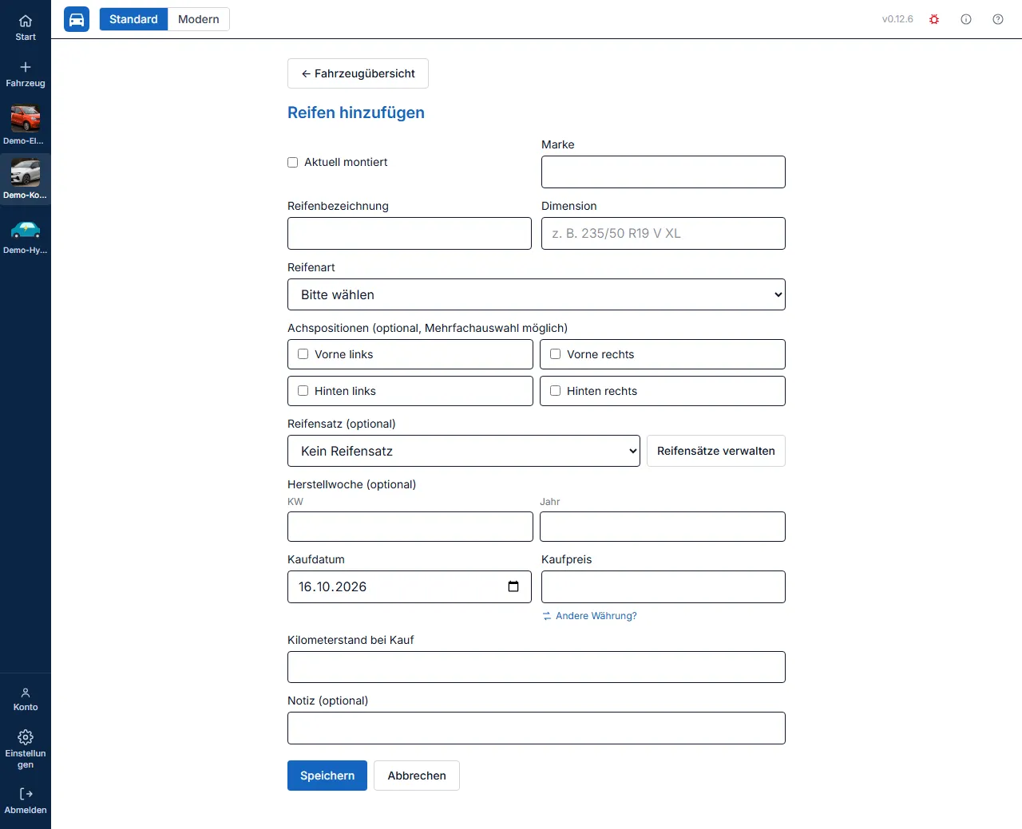1022x829 pixels.
Task: Switch to the Modern tab
Action: point(199,19)
